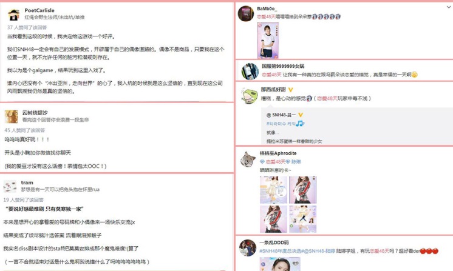Click the verified badge next to SNH48-吕一

301,115
